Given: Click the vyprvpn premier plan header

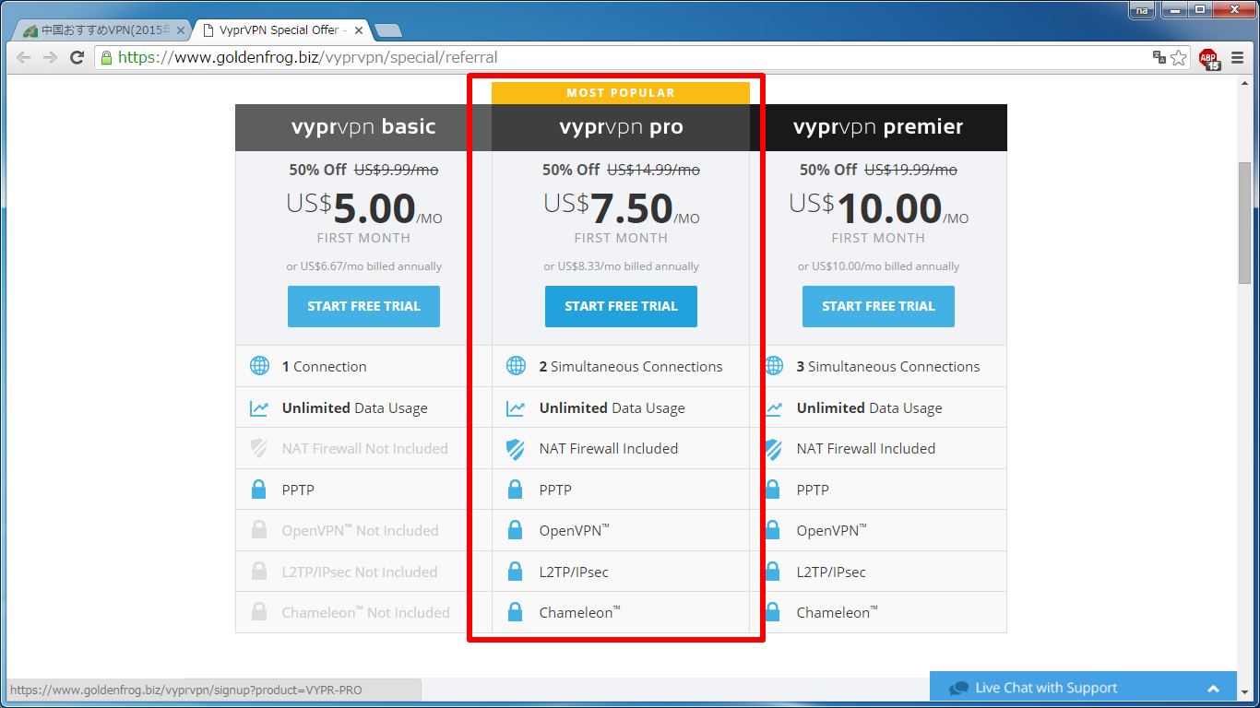Looking at the screenshot, I should [x=878, y=127].
